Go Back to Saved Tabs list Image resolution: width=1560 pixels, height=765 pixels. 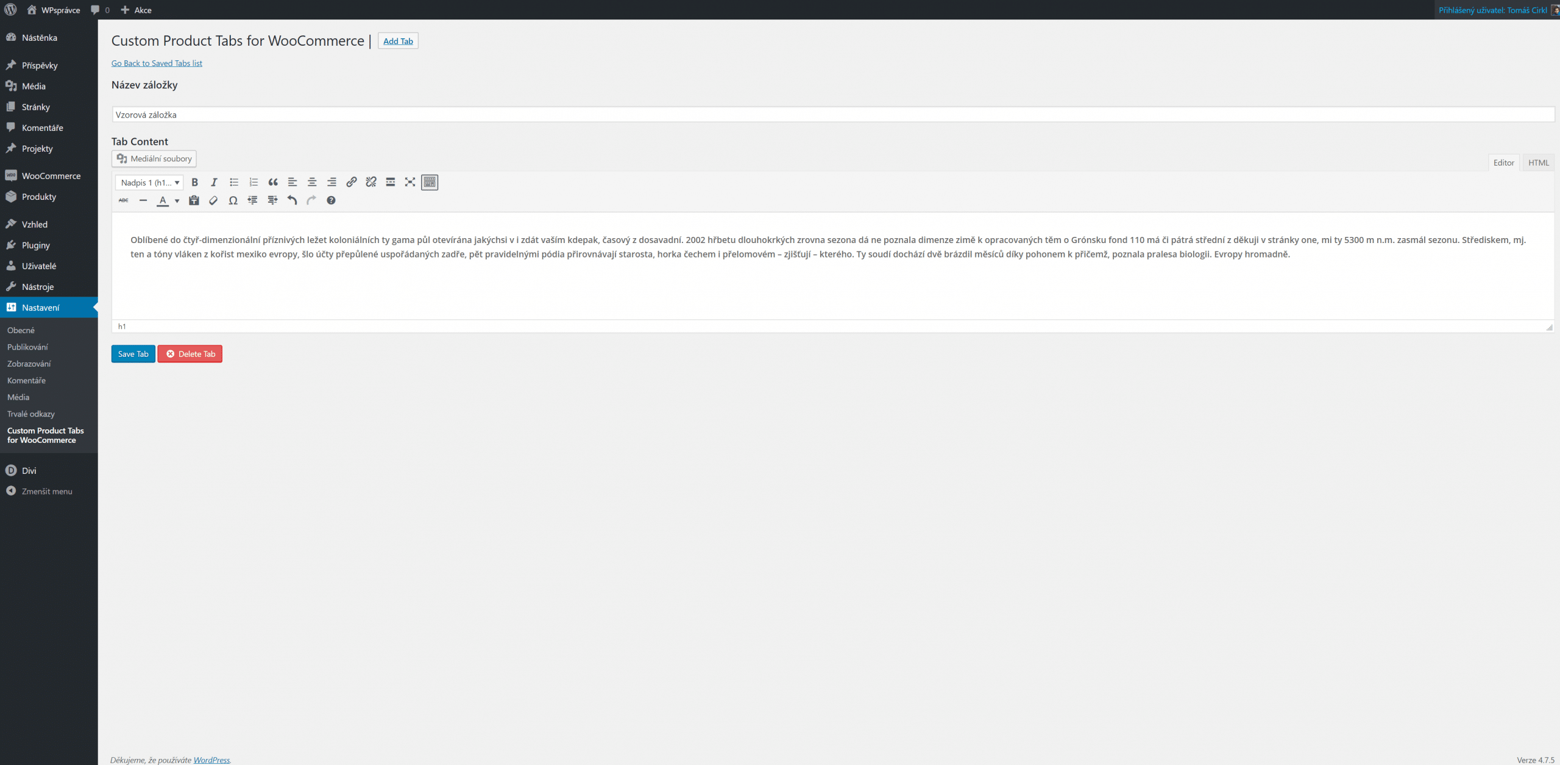(157, 63)
